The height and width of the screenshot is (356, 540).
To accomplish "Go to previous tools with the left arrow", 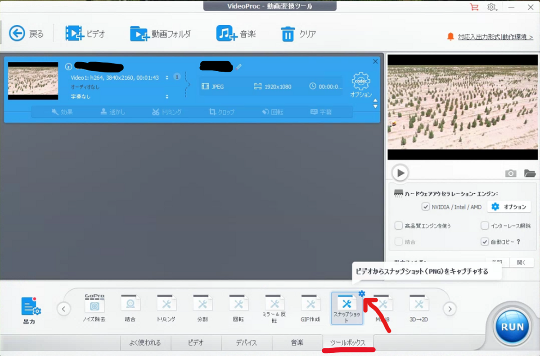I will pos(63,309).
